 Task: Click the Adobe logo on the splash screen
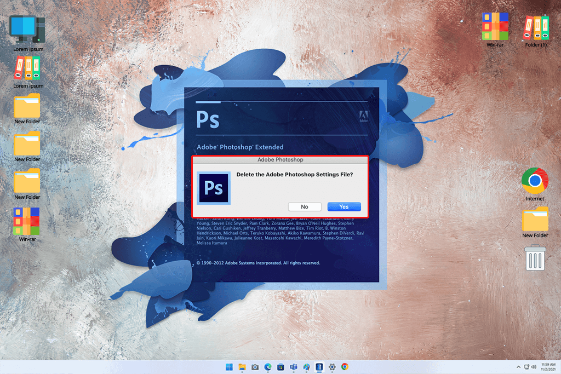click(x=364, y=116)
